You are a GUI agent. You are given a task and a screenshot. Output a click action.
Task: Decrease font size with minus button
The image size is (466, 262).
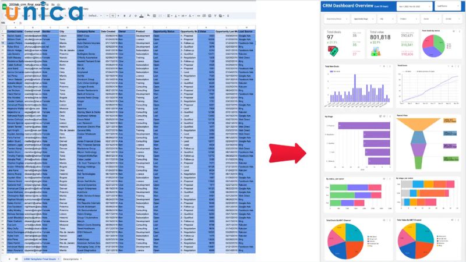click(x=107, y=16)
